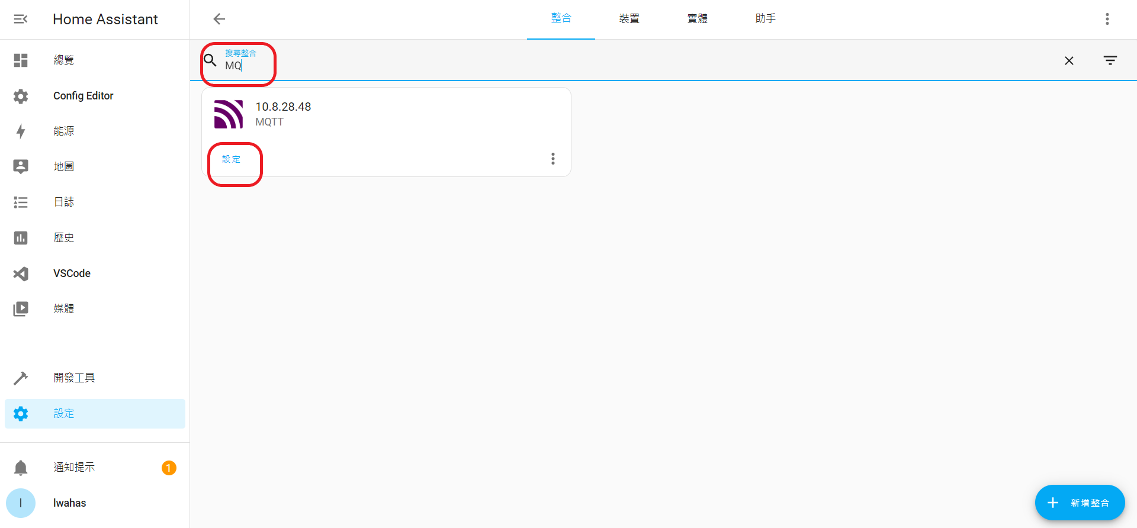Open the media (媒體) browser
Screen dimensions: 1137x528
pos(63,309)
